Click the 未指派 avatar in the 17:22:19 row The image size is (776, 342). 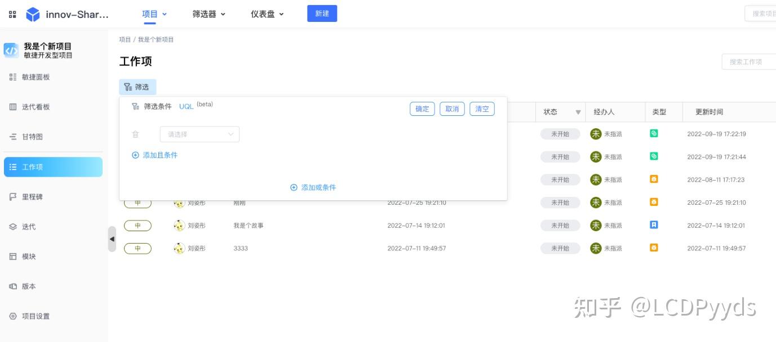(x=596, y=134)
